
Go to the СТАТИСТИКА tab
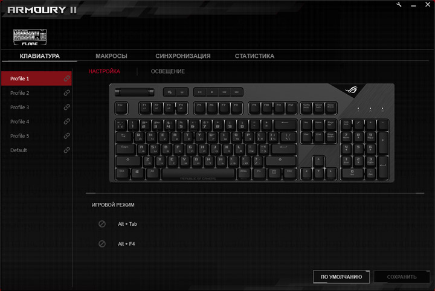254,56
